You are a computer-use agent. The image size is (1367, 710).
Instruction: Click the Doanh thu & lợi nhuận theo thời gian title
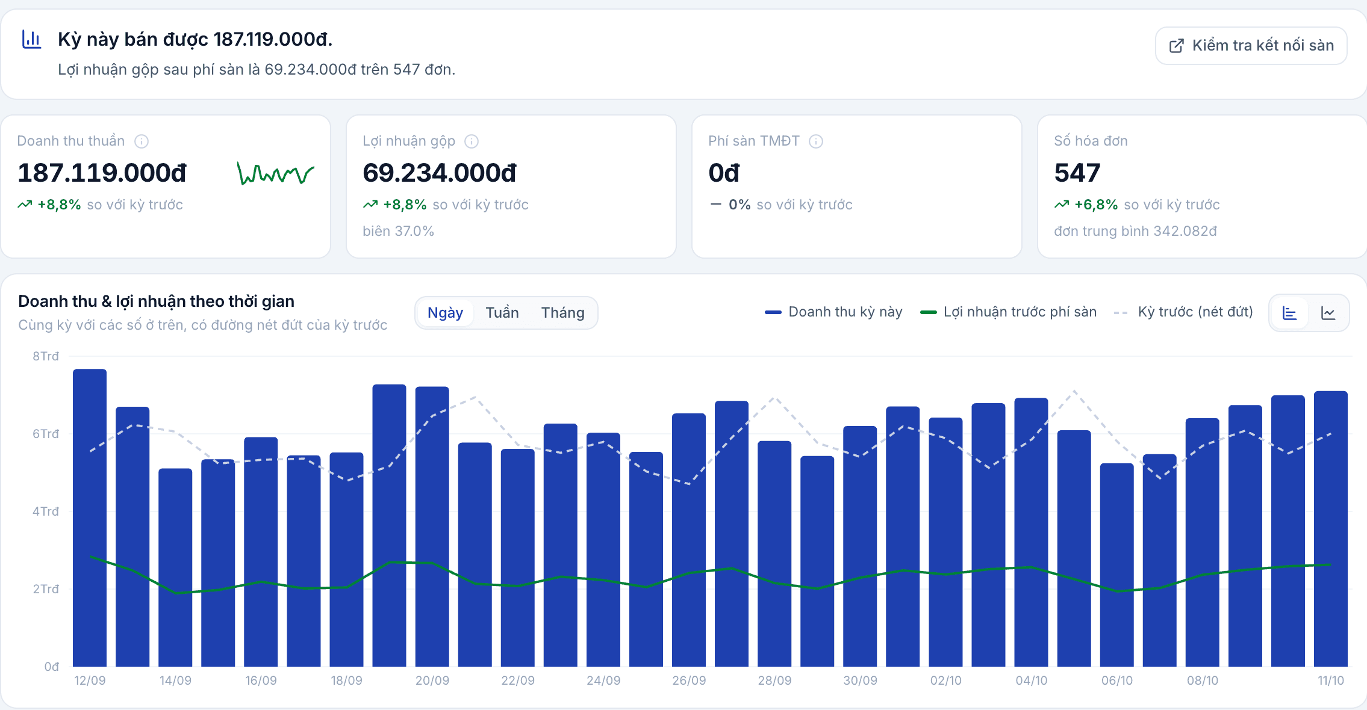[x=157, y=301]
